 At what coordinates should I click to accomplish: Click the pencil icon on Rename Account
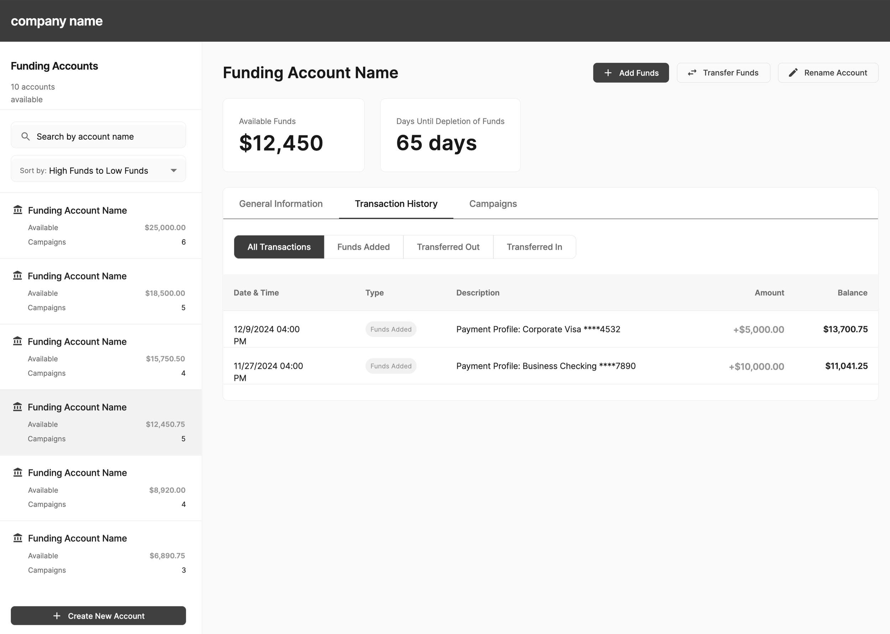coord(793,72)
